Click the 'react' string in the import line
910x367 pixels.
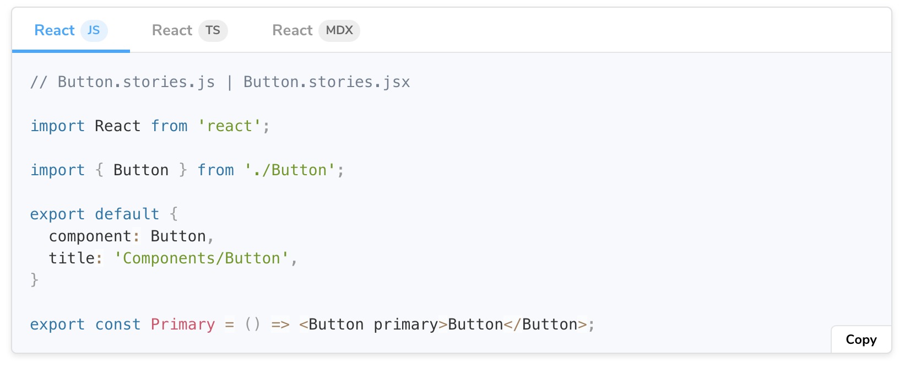pyautogui.click(x=229, y=126)
